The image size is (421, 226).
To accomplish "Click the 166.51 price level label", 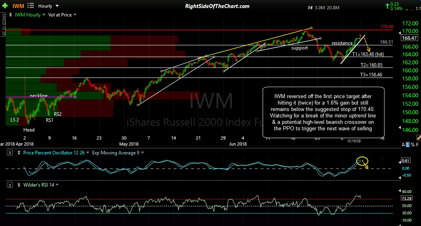I will 386,42.
